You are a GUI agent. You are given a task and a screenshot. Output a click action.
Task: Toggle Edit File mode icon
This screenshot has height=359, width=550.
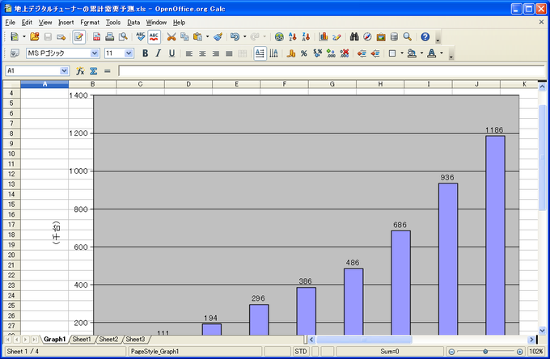(78, 36)
